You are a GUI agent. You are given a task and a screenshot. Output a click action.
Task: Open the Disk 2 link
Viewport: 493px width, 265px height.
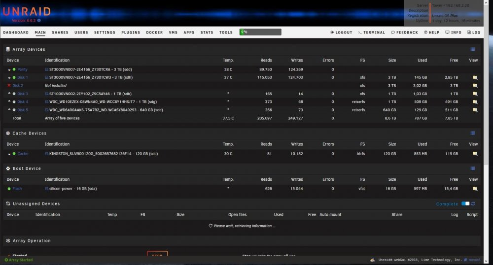pyautogui.click(x=18, y=86)
